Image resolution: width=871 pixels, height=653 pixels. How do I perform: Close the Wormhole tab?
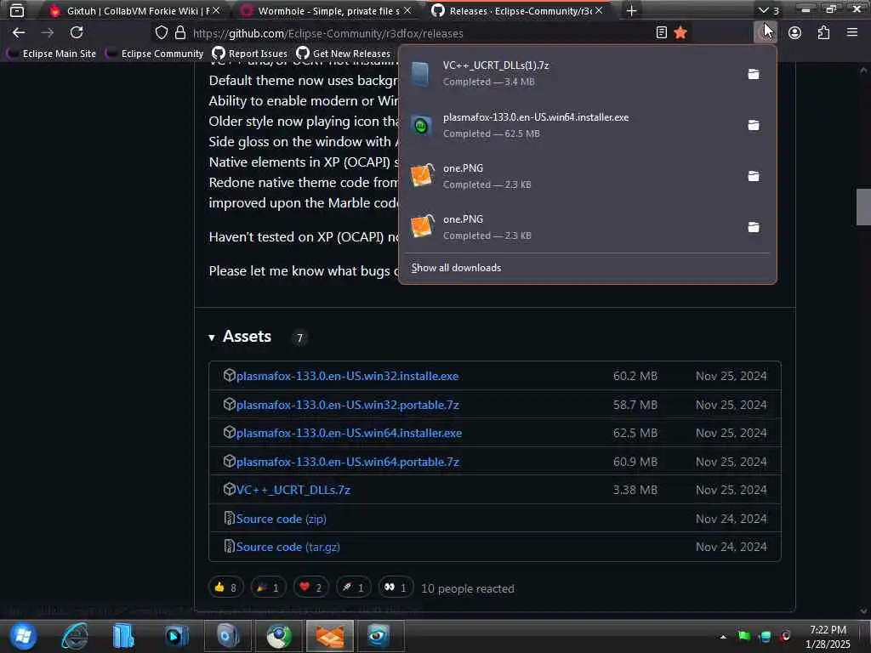(x=407, y=10)
